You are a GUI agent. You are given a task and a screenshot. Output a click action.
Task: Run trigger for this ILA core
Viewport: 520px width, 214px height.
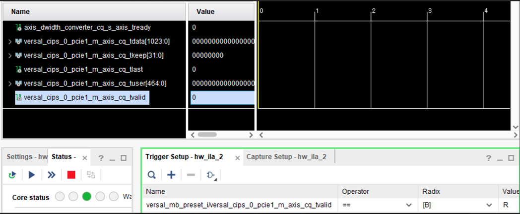(x=32, y=174)
